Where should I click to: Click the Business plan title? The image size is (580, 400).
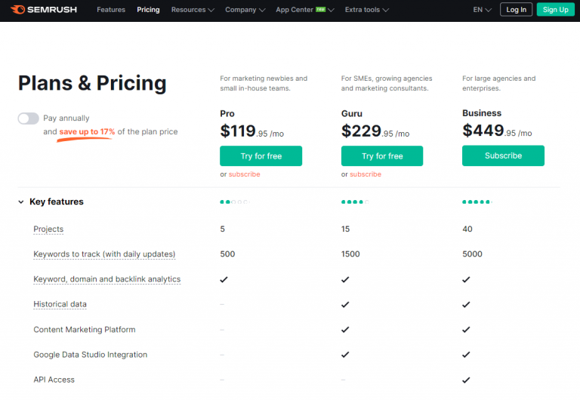482,113
